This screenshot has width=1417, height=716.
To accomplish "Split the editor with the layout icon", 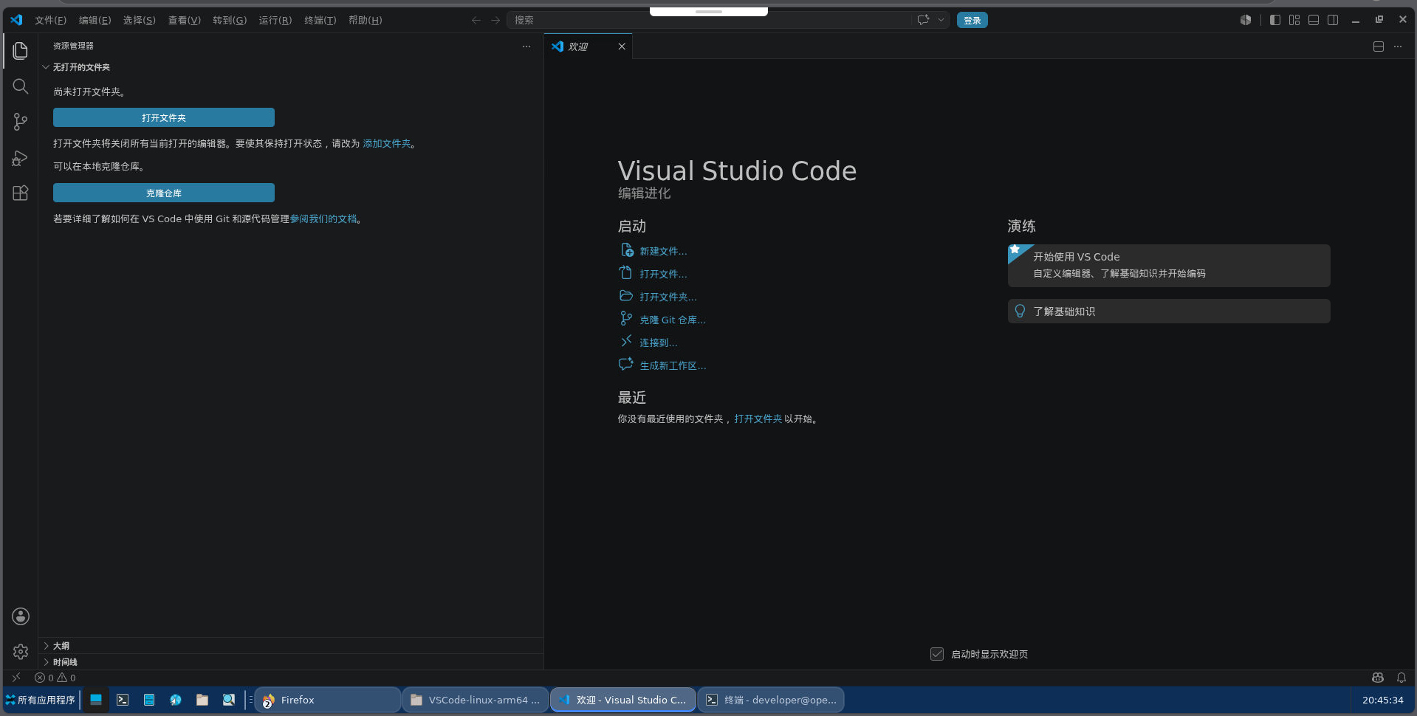I will 1379,47.
